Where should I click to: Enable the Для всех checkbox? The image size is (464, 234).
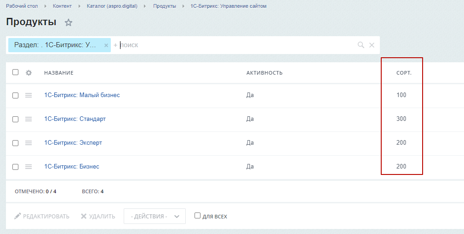point(197,215)
